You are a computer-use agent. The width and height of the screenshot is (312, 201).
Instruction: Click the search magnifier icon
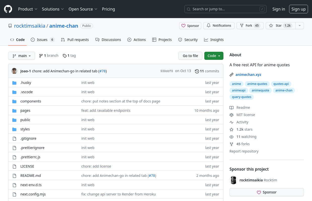click(189, 9)
